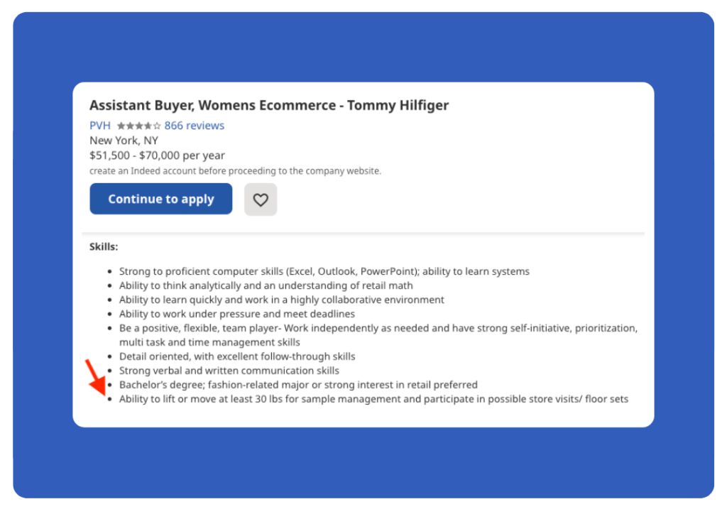Click the Skills: heading
The width and height of the screenshot is (727, 509).
(x=104, y=246)
